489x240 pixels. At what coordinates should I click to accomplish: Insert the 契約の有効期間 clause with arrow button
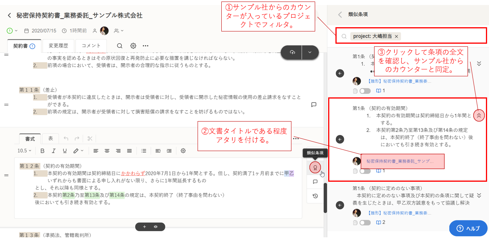(340, 139)
